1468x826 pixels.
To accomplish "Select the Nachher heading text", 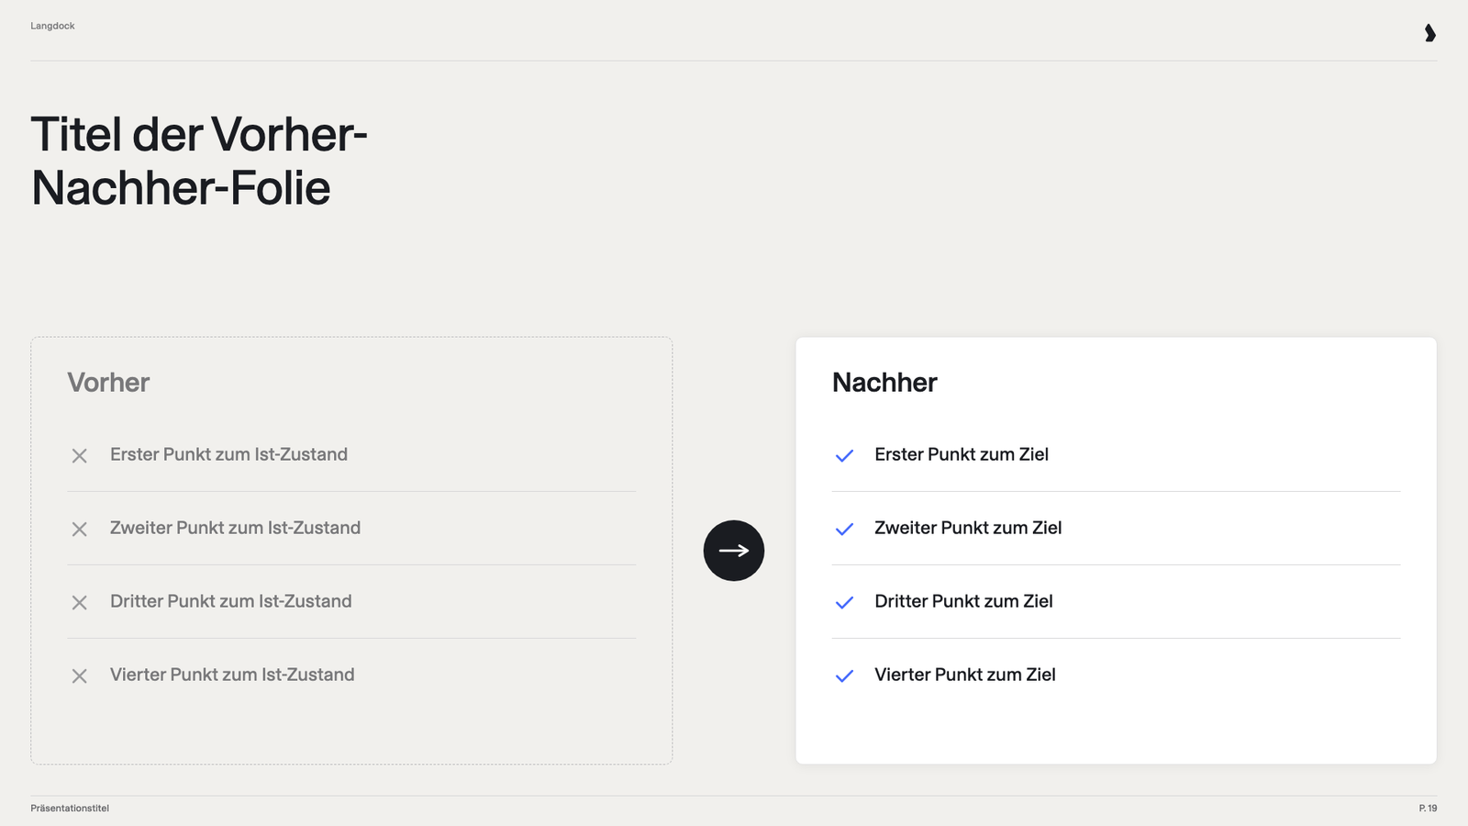I will pyautogui.click(x=884, y=382).
